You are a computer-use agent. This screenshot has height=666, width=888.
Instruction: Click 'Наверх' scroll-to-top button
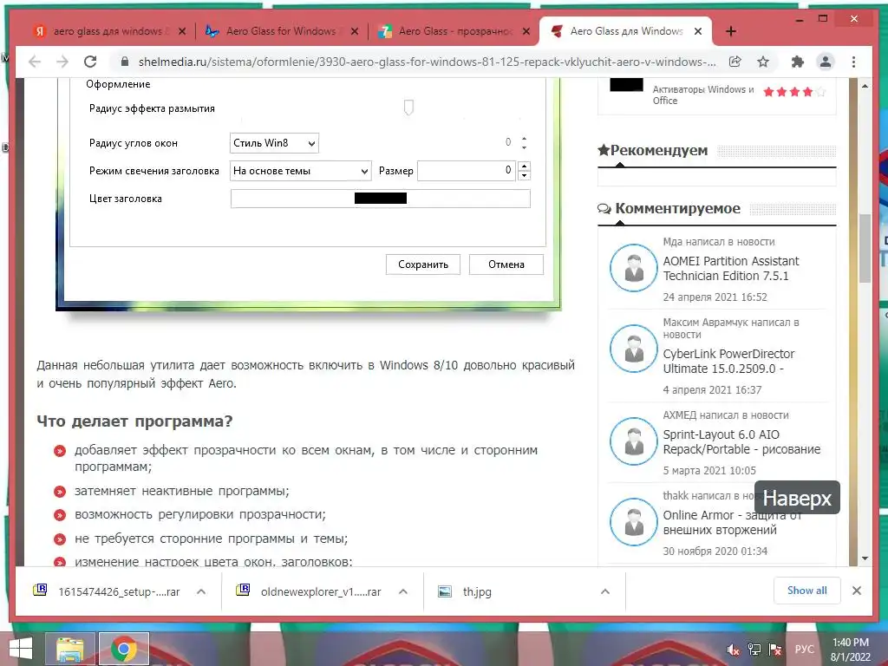[798, 498]
